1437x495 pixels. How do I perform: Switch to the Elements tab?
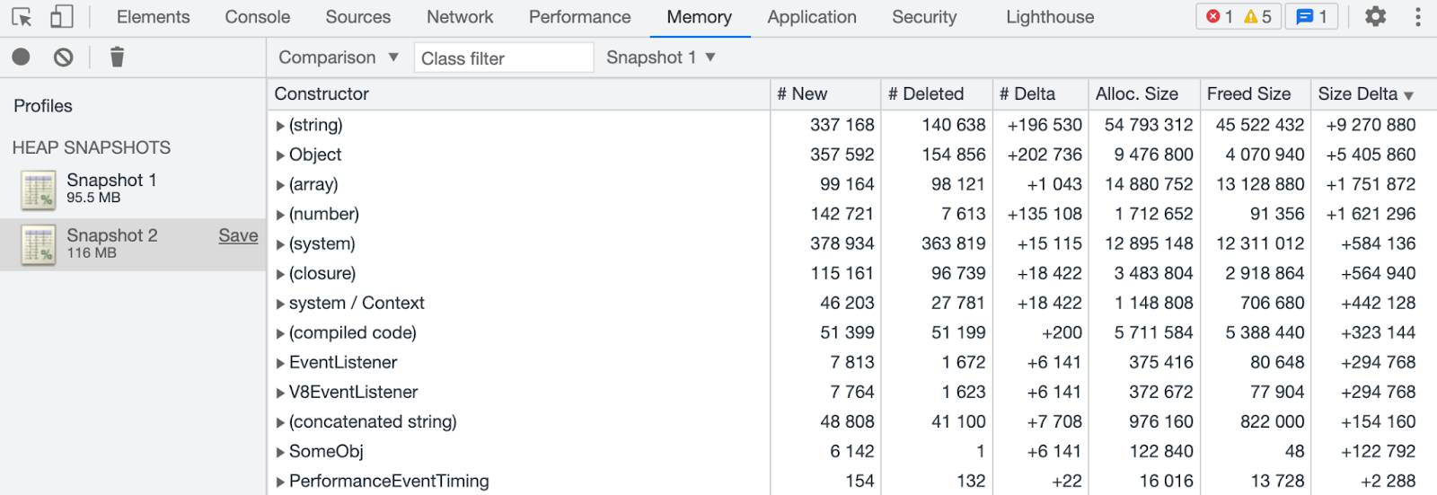pos(153,17)
